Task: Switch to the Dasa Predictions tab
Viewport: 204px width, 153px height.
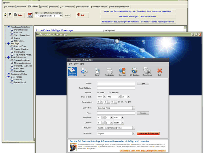Action: pos(67,6)
